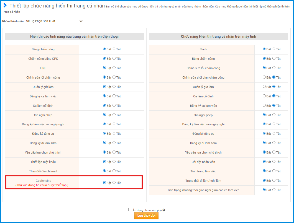294x223 pixels.
Task: Turn off Thay đổi địa chỉ mail
Action: click(x=114, y=171)
